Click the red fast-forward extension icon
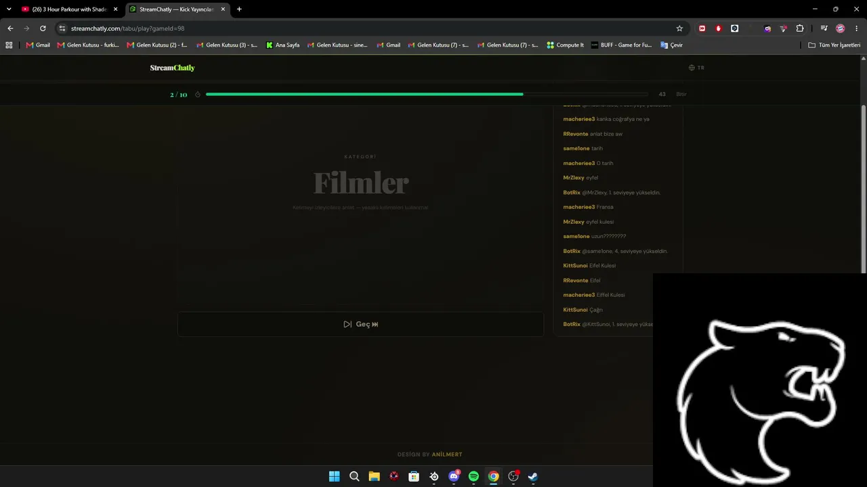867x487 pixels. (x=702, y=28)
